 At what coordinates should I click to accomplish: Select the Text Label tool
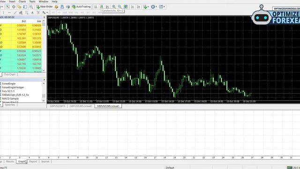tap(38, 13)
